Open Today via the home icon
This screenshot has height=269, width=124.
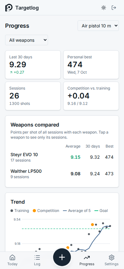point(12,257)
